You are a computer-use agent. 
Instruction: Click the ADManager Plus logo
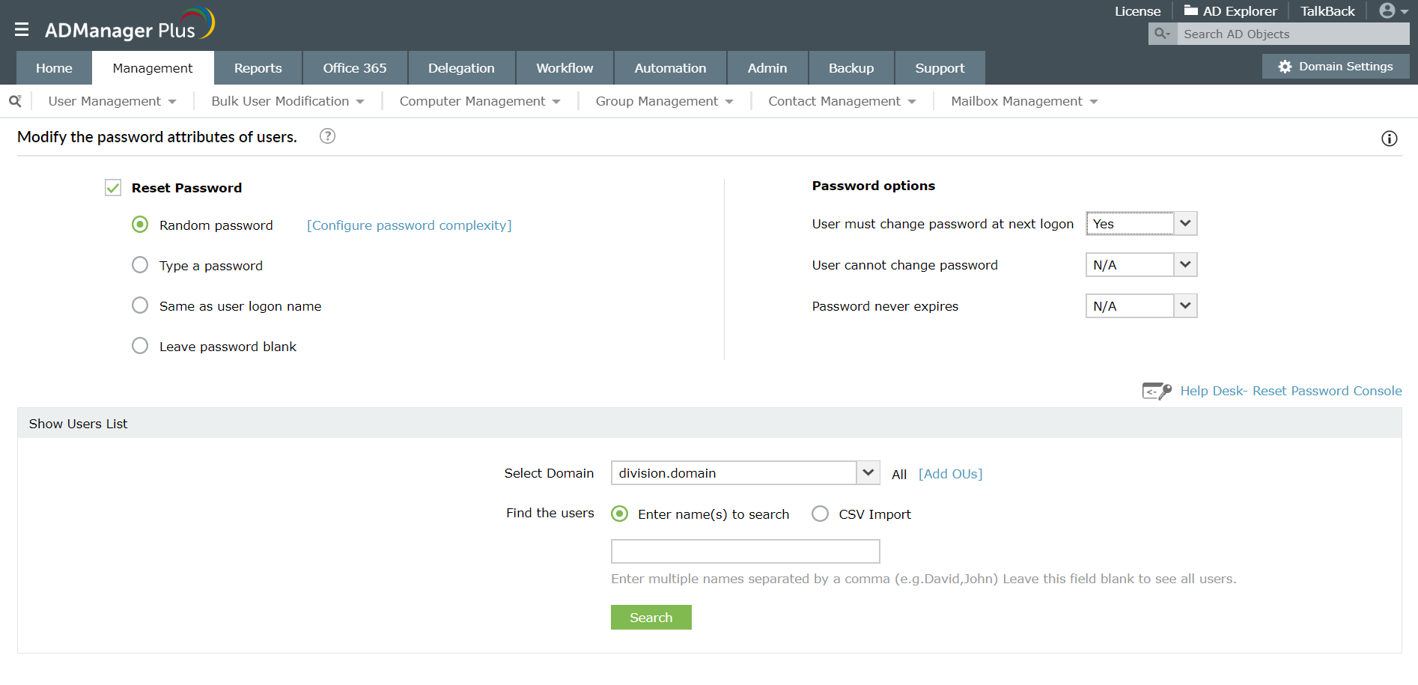[130, 25]
